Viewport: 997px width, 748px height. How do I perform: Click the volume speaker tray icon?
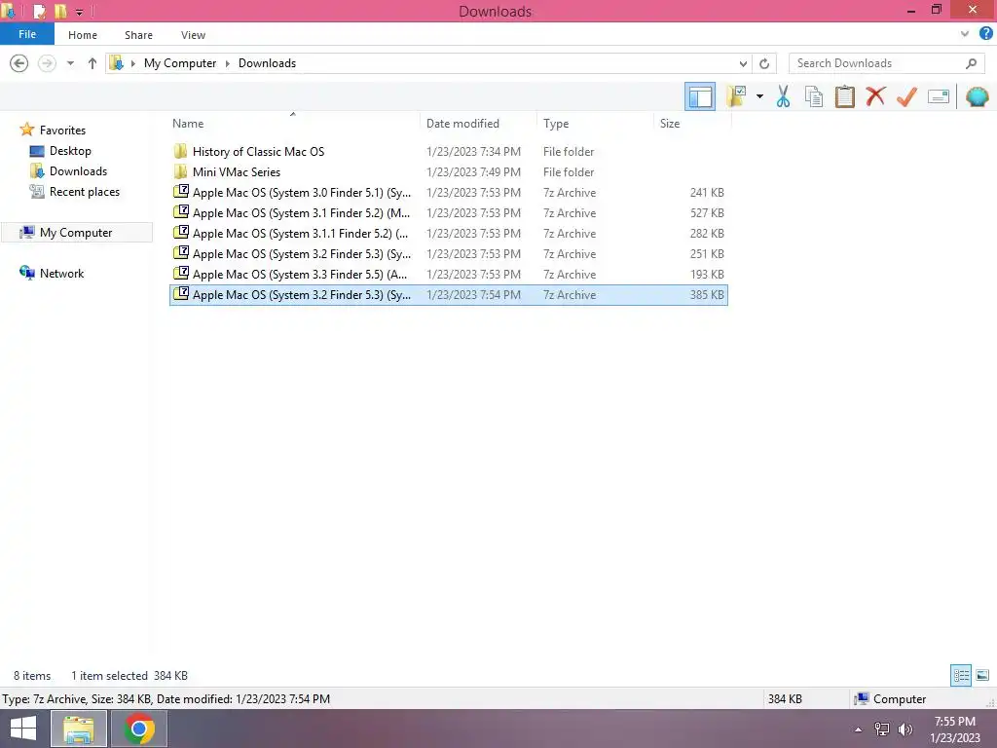tap(905, 729)
